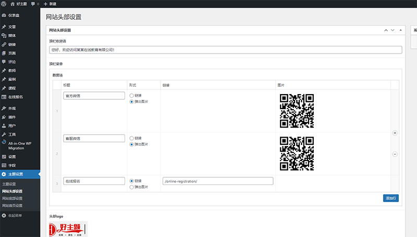
Task: Open the 设置 settings sidebar icon
Action: click(x=4, y=156)
